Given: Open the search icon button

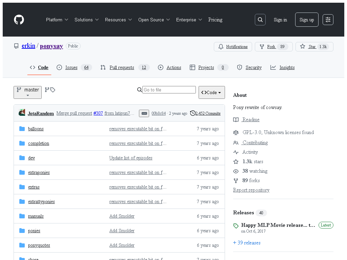Looking at the screenshot, I should [x=260, y=20].
